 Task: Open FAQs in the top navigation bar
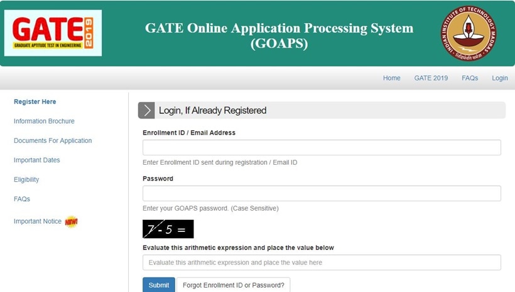point(470,78)
